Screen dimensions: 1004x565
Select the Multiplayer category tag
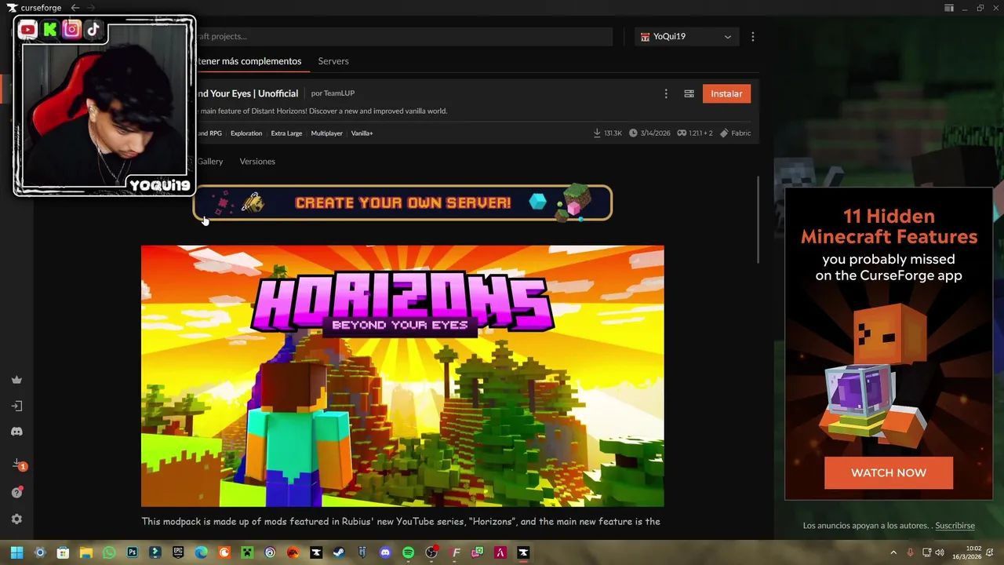pos(326,133)
